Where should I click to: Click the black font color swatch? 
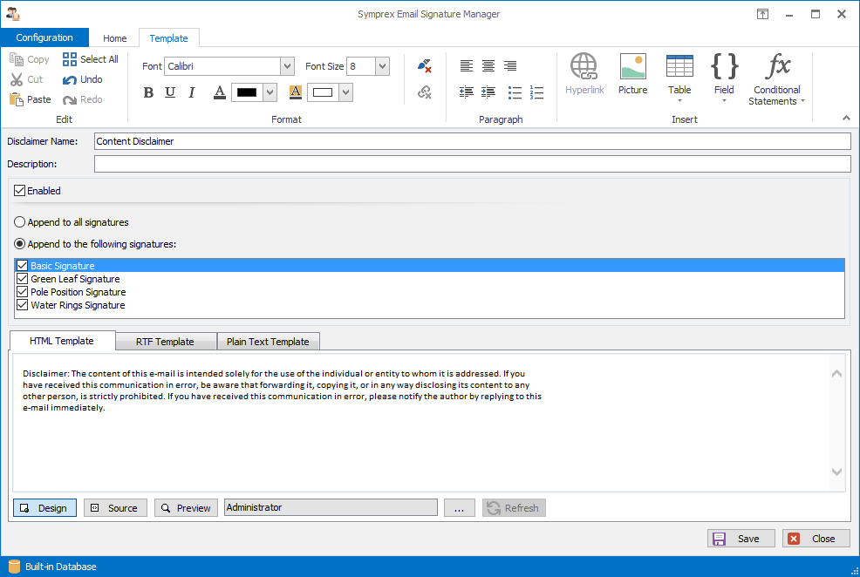point(247,92)
